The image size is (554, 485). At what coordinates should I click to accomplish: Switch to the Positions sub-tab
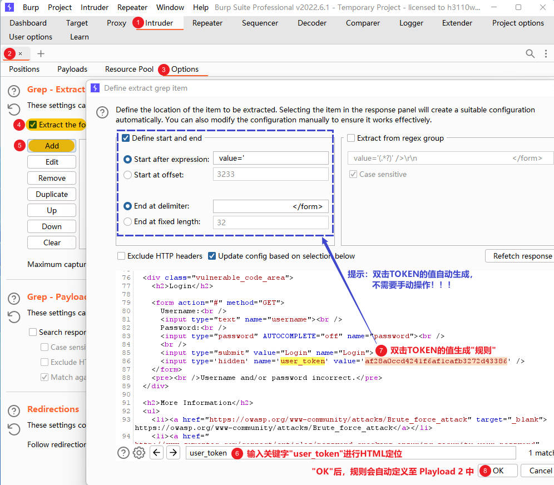24,69
